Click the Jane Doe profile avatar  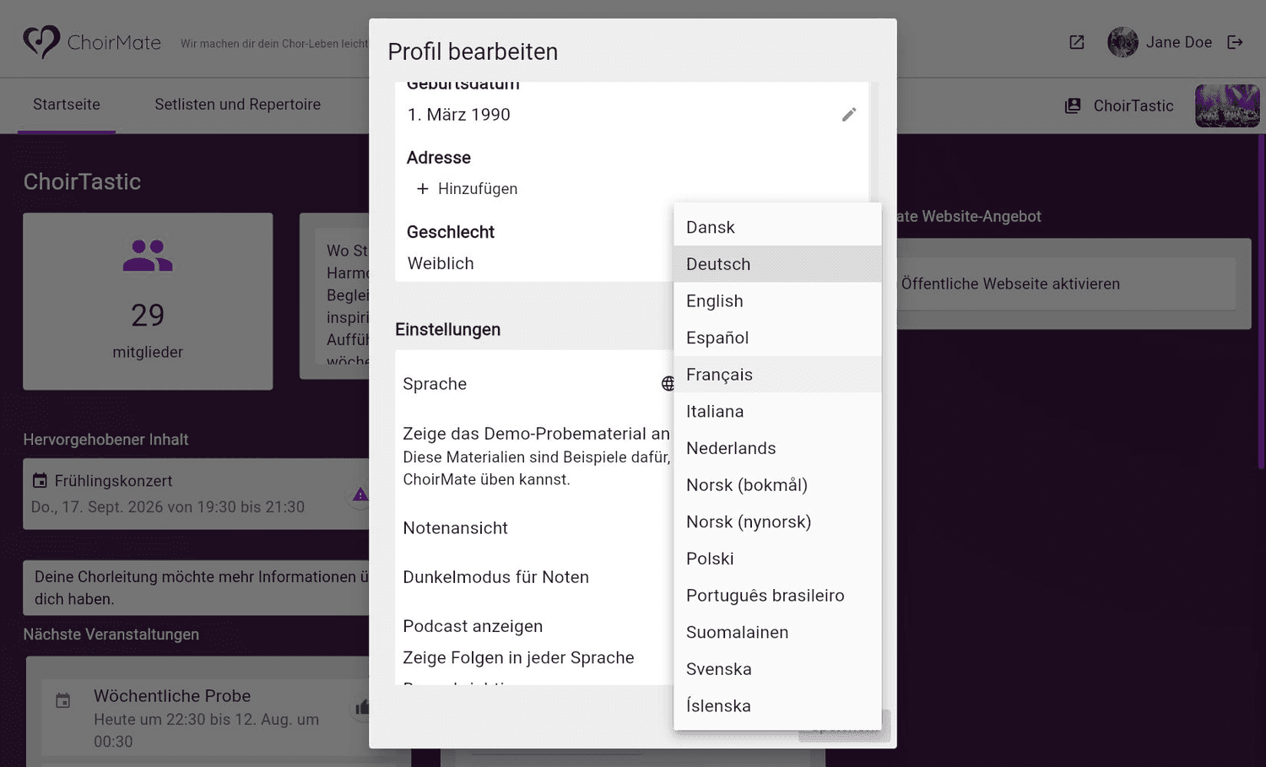coord(1123,42)
